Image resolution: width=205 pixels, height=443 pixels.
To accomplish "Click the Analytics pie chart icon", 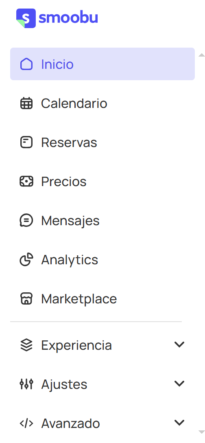I will (x=26, y=259).
